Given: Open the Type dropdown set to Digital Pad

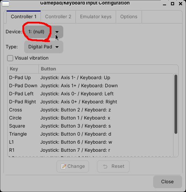Looking at the screenshot, I should click(x=44, y=47).
